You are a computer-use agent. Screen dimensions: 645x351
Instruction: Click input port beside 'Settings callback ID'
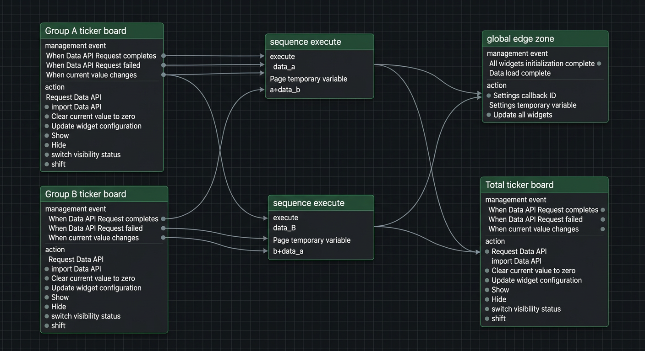coord(489,96)
